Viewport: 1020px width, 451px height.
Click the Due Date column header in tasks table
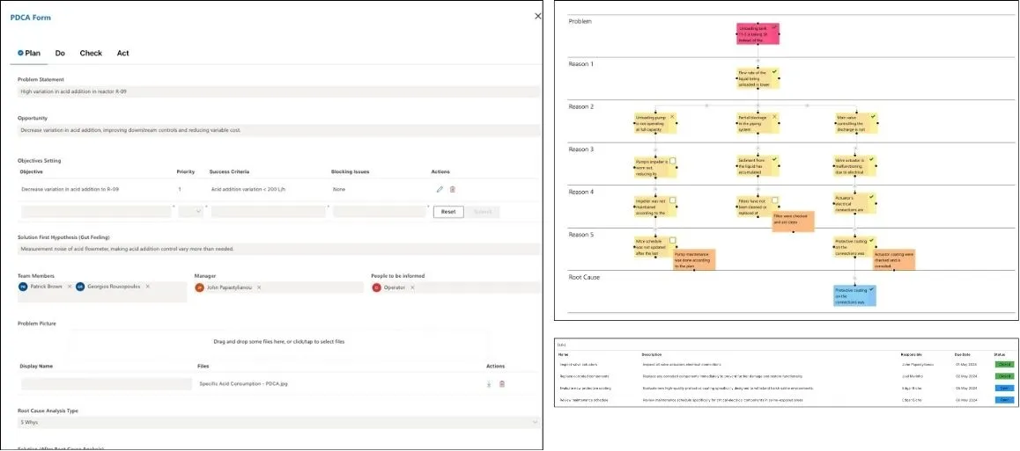962,355
